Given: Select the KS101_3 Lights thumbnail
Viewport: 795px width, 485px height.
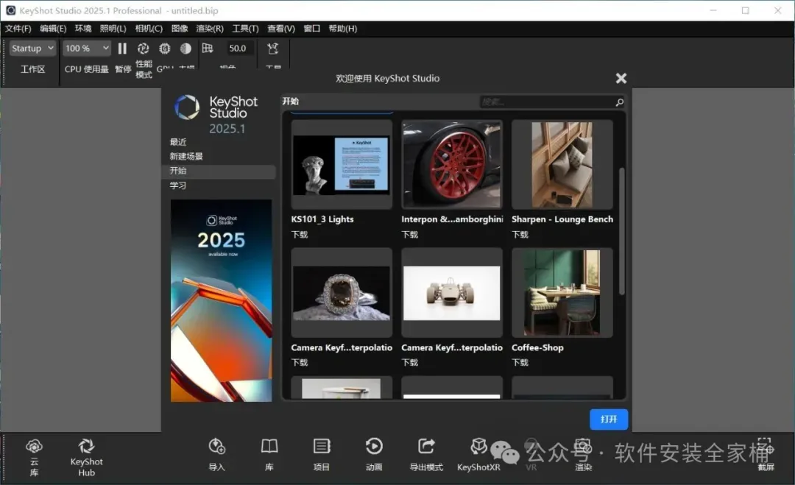Looking at the screenshot, I should (x=342, y=165).
